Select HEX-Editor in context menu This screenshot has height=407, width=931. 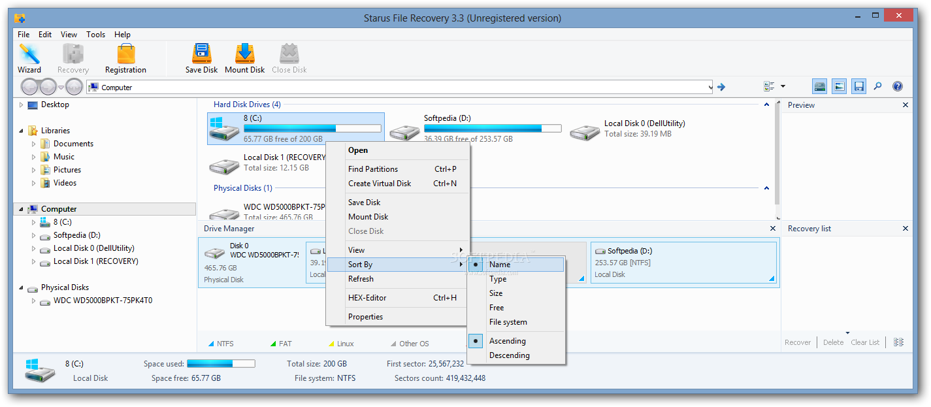(x=398, y=298)
